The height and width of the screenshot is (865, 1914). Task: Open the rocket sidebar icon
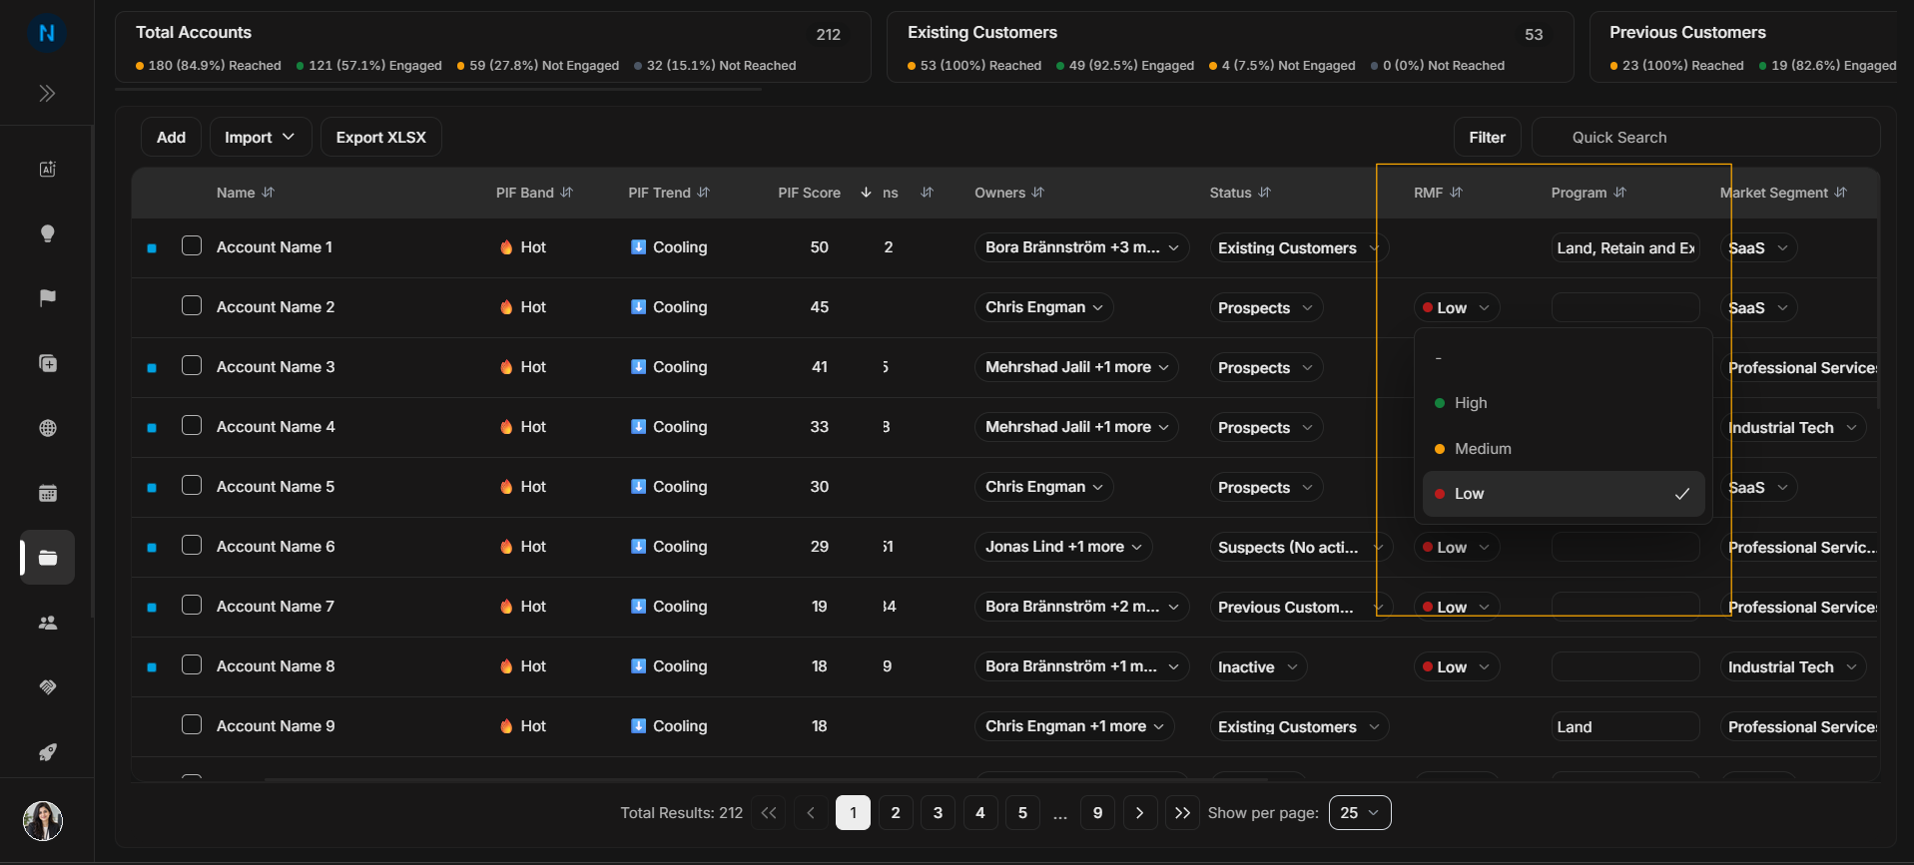(x=47, y=752)
